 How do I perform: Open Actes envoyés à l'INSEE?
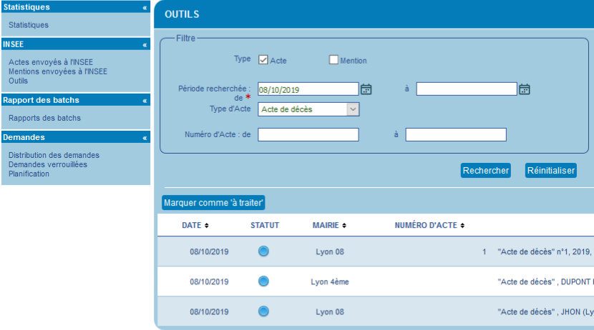click(x=50, y=62)
